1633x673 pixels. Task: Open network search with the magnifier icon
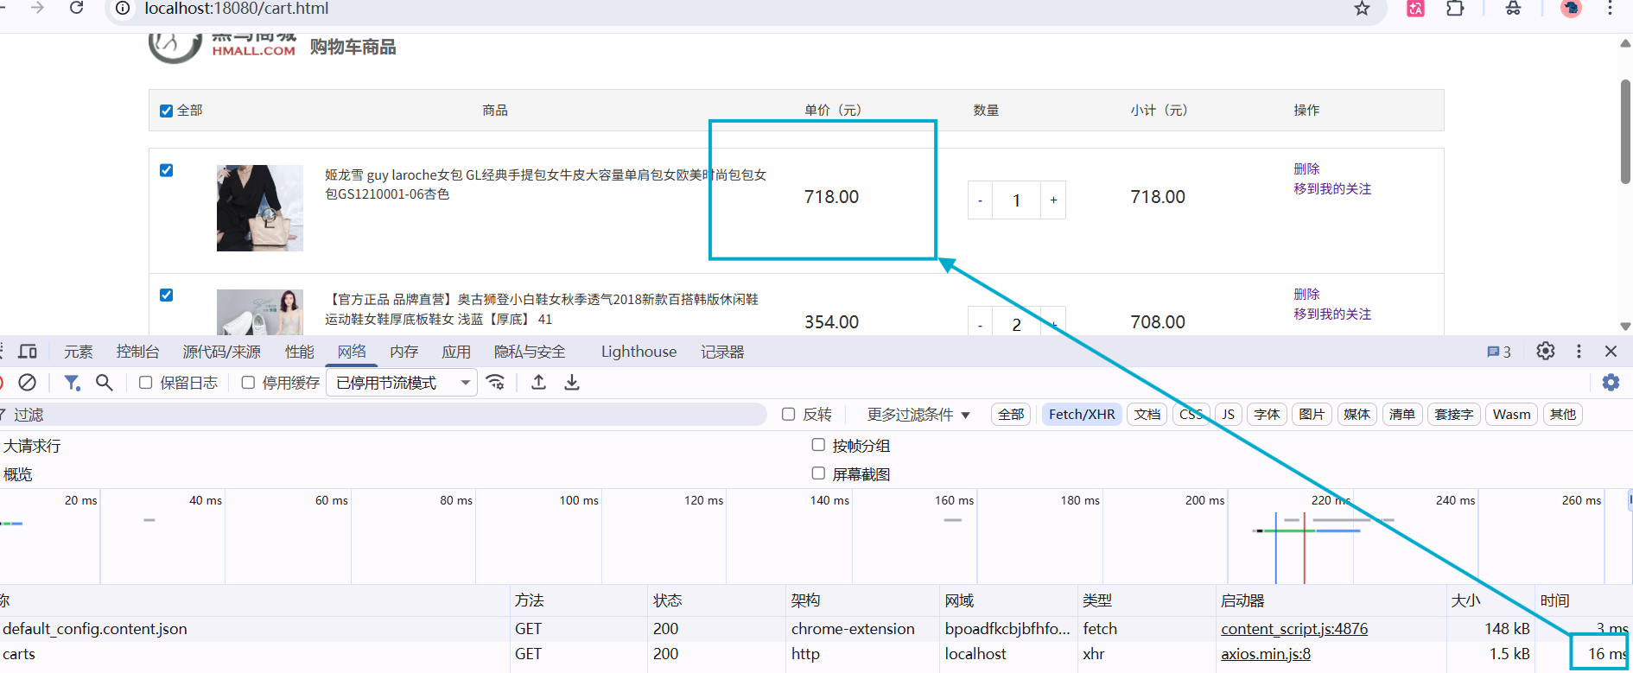click(x=104, y=382)
